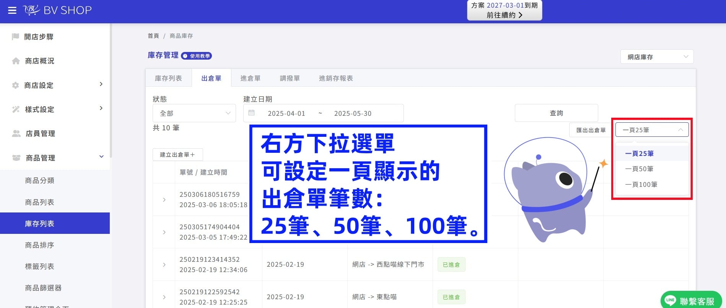Click the calendar icon in date field

(x=251, y=113)
